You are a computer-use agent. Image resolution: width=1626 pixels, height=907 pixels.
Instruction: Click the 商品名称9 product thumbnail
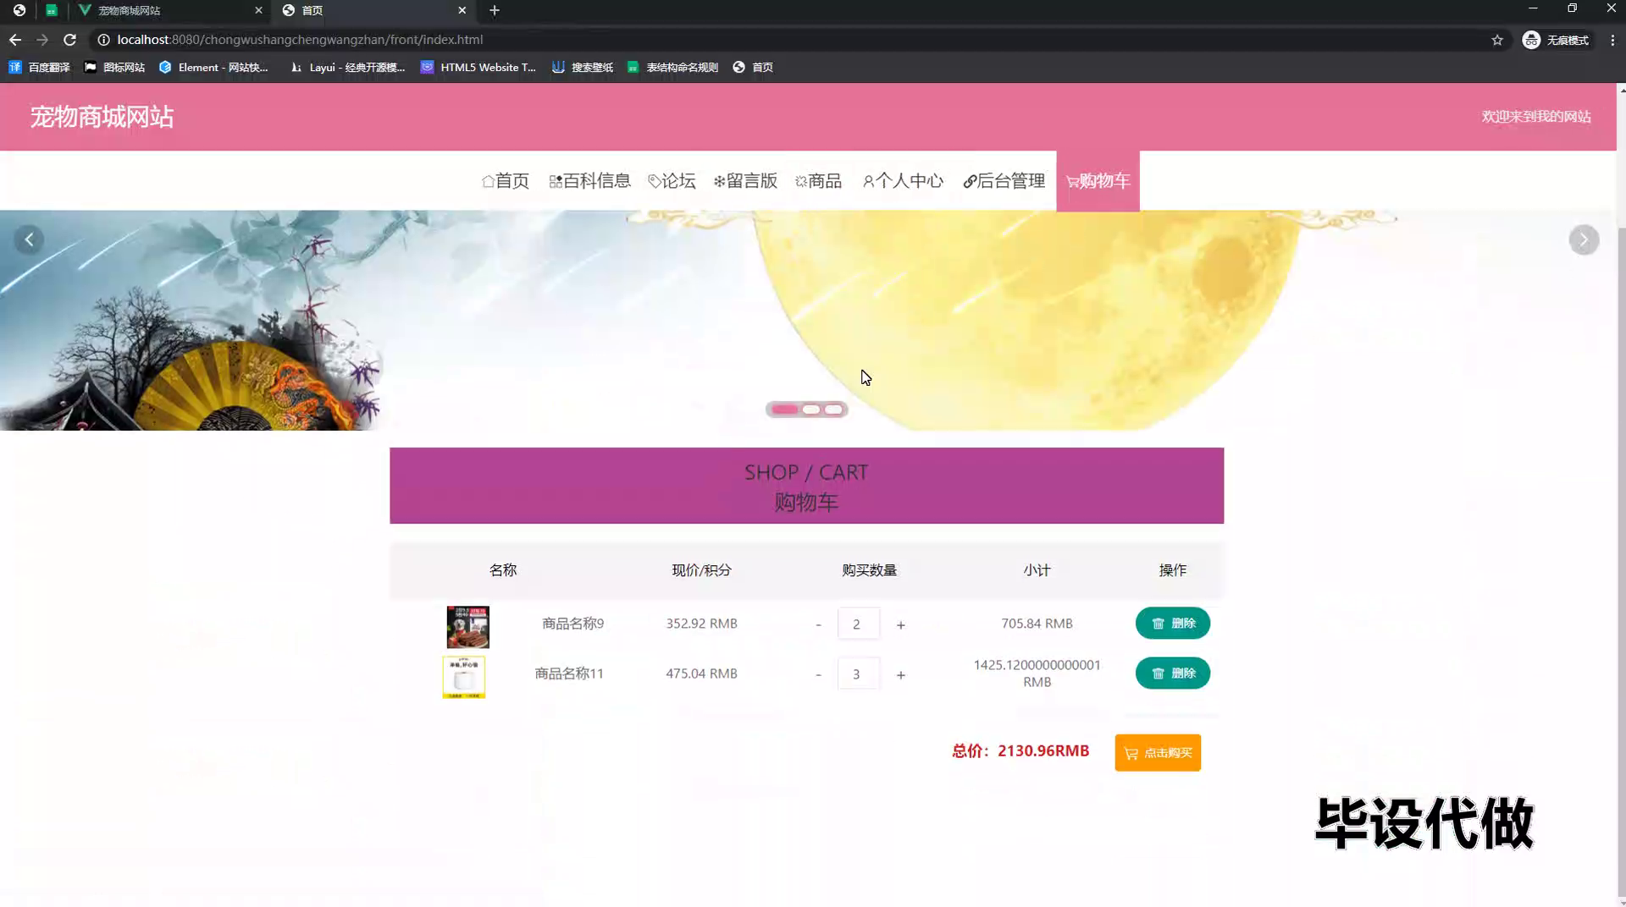468,627
